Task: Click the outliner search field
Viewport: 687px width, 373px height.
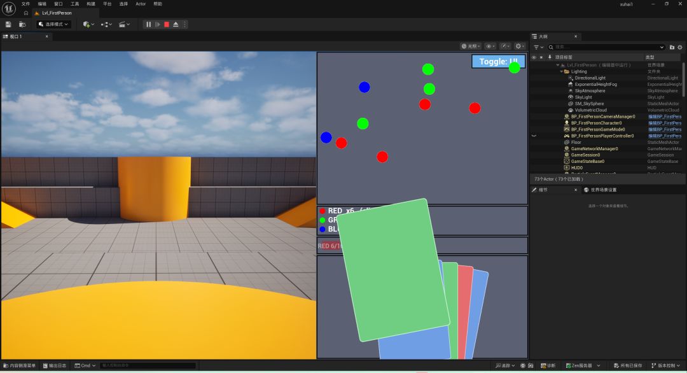Action: pyautogui.click(x=606, y=47)
